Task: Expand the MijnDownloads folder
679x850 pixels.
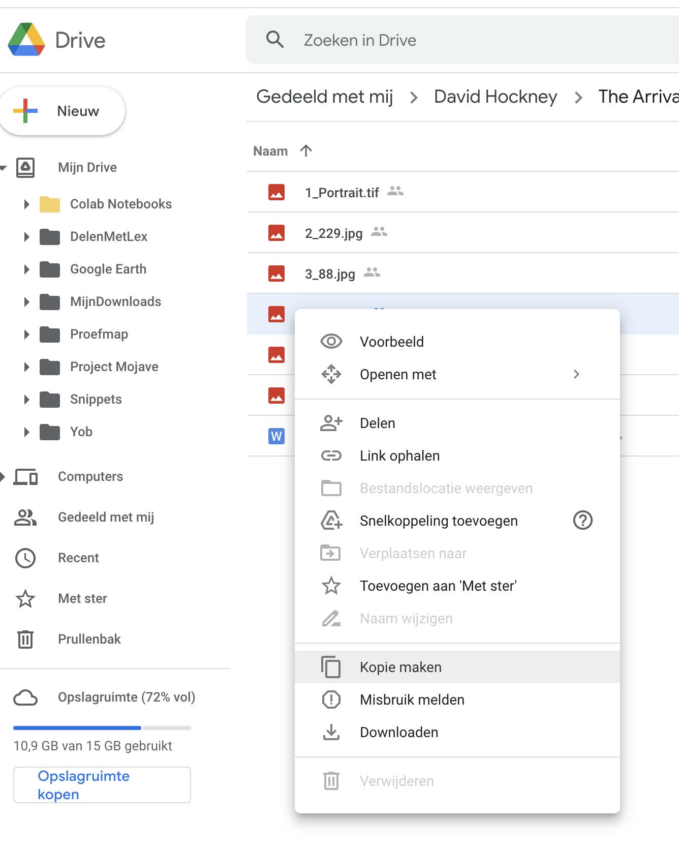Action: pos(26,302)
